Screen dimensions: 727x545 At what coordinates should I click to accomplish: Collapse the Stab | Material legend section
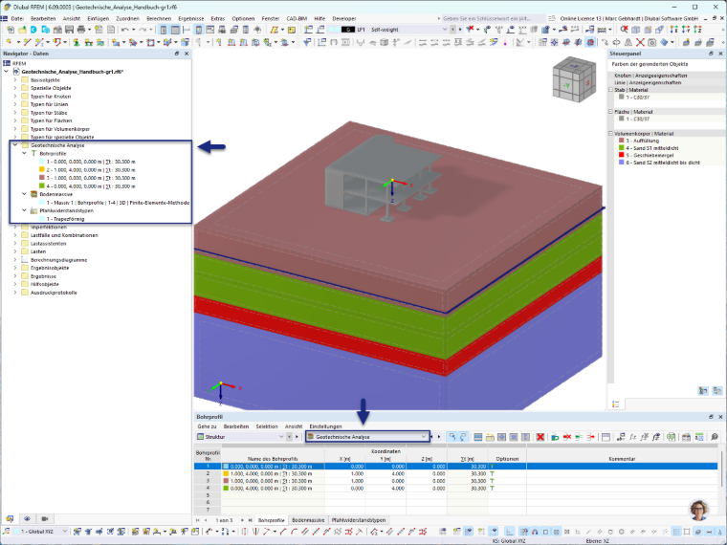click(x=611, y=90)
